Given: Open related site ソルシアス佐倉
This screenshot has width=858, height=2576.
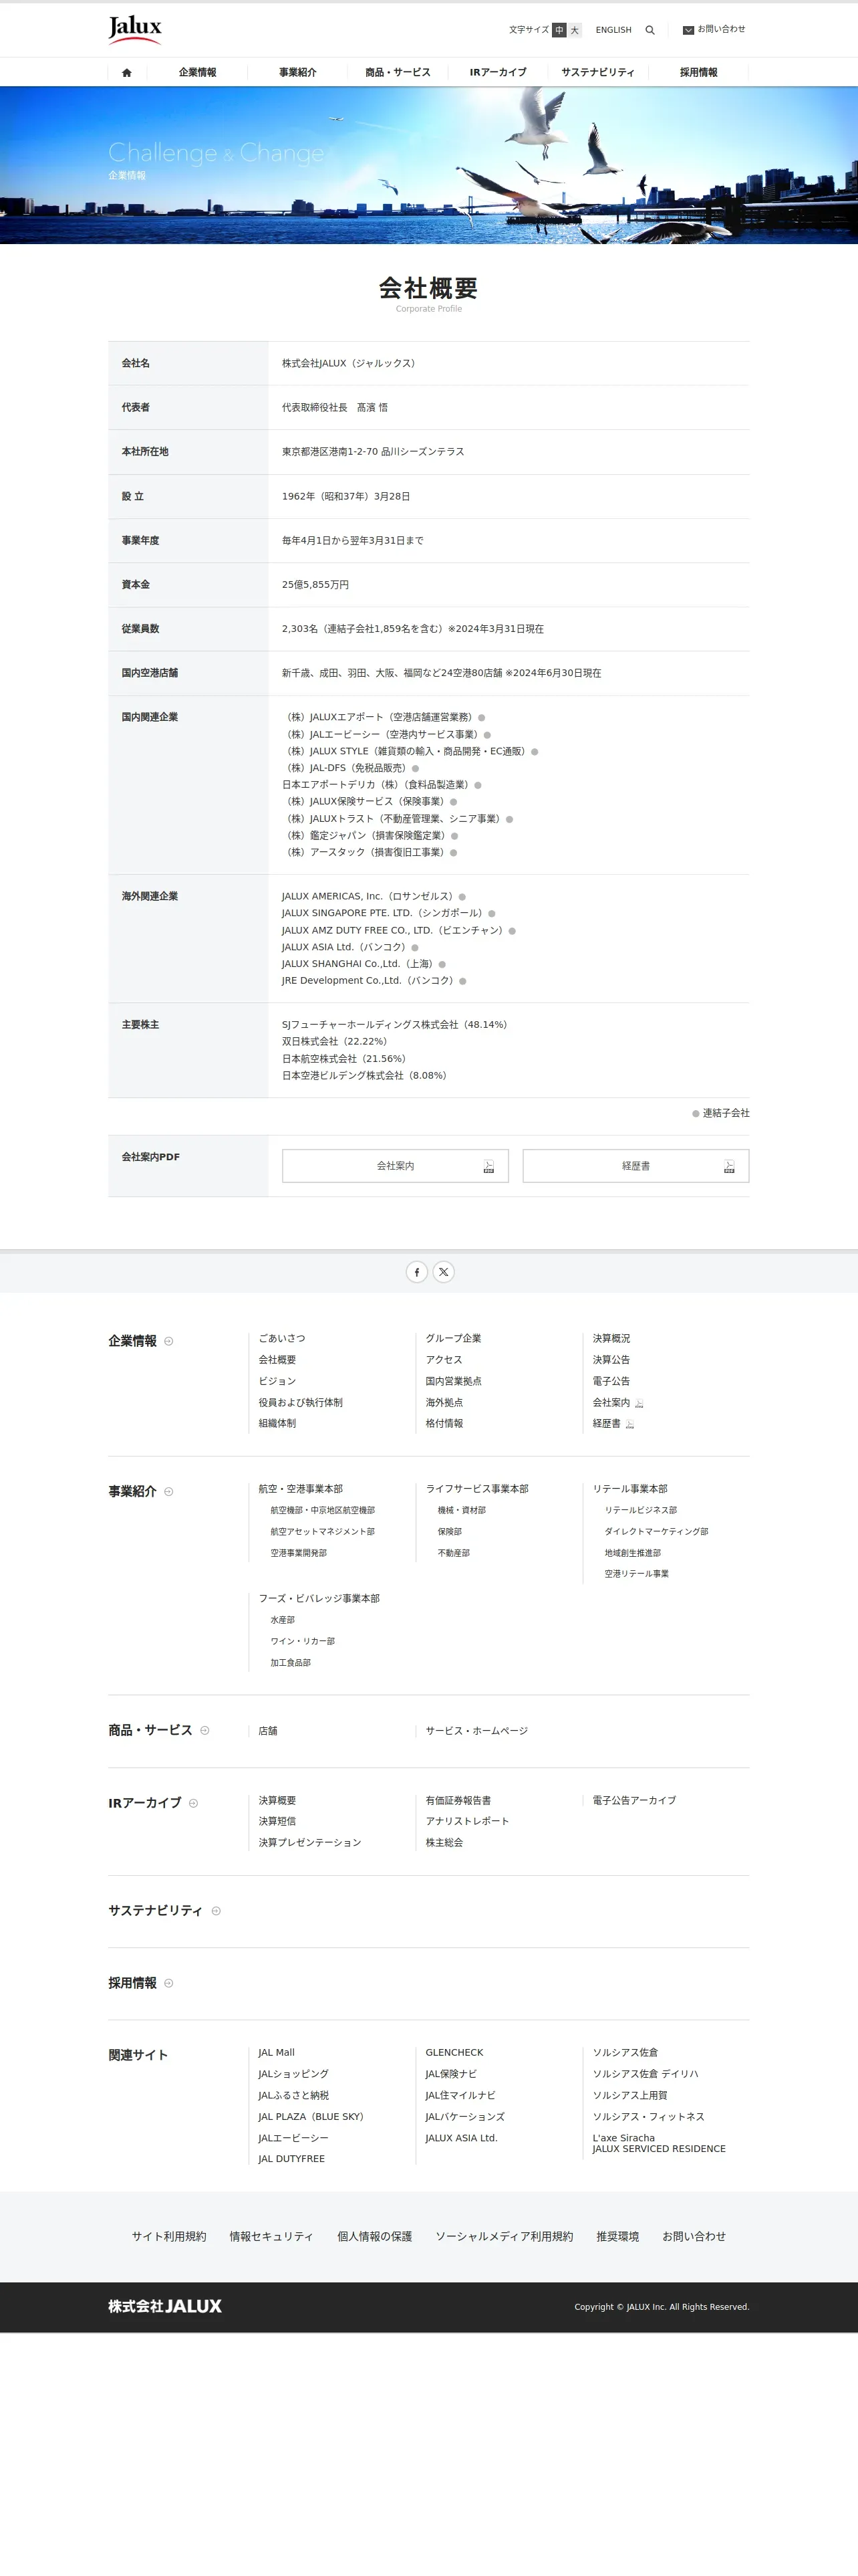Looking at the screenshot, I should click(625, 2052).
